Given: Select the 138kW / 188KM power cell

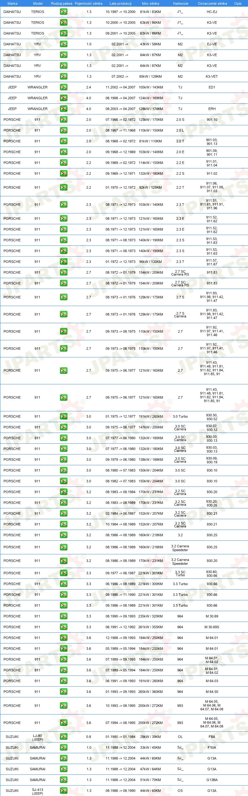Looking at the screenshot, I should (151, 460).
